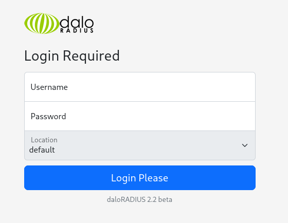Click the green striped globe logo icon
Viewport: 288px width, 223px height.
tap(42, 23)
